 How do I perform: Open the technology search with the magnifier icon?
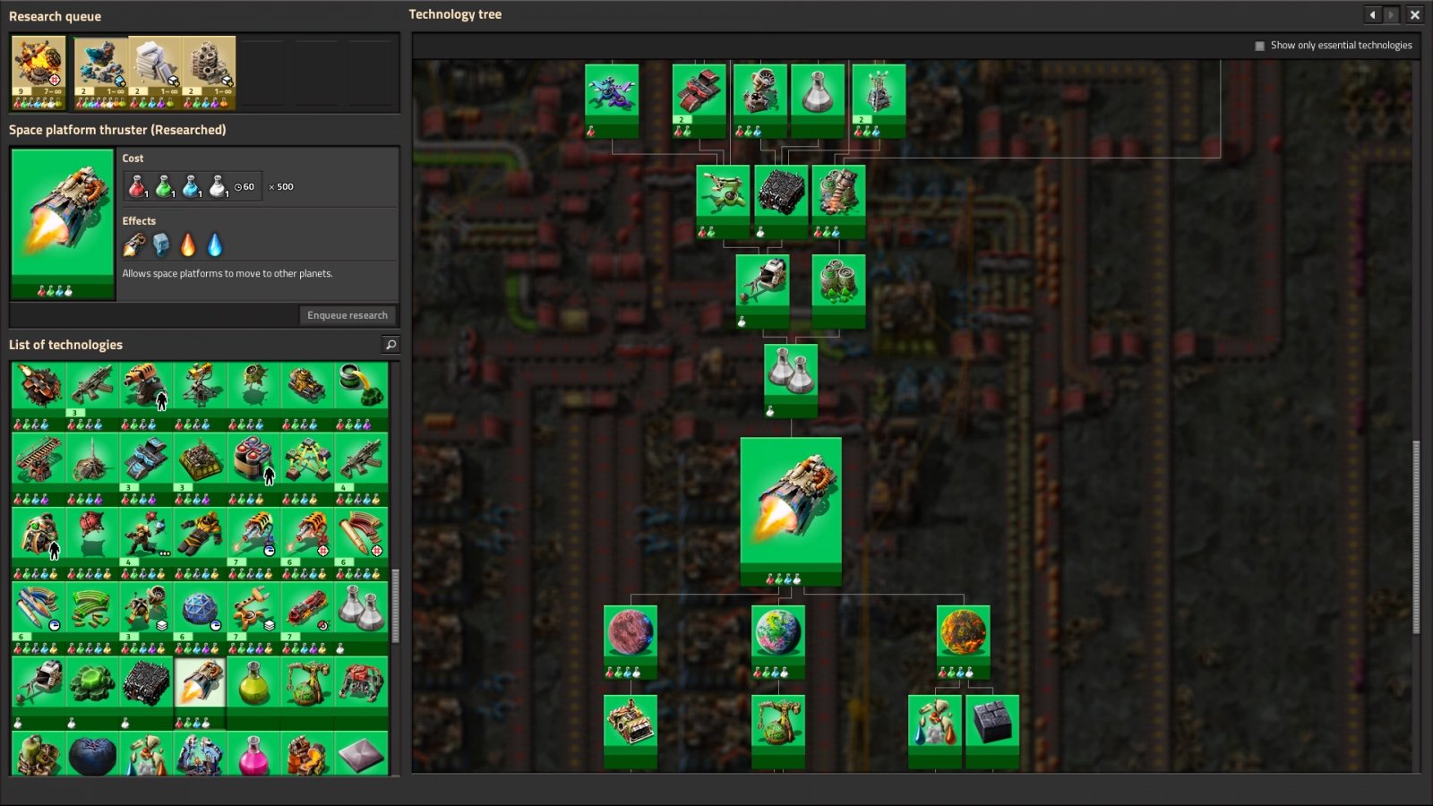pos(389,344)
